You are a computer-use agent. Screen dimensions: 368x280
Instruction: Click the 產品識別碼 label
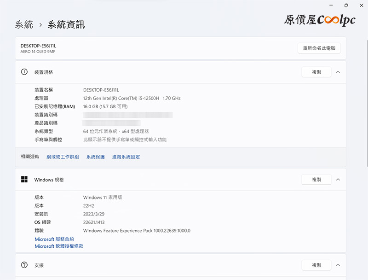click(x=46, y=123)
